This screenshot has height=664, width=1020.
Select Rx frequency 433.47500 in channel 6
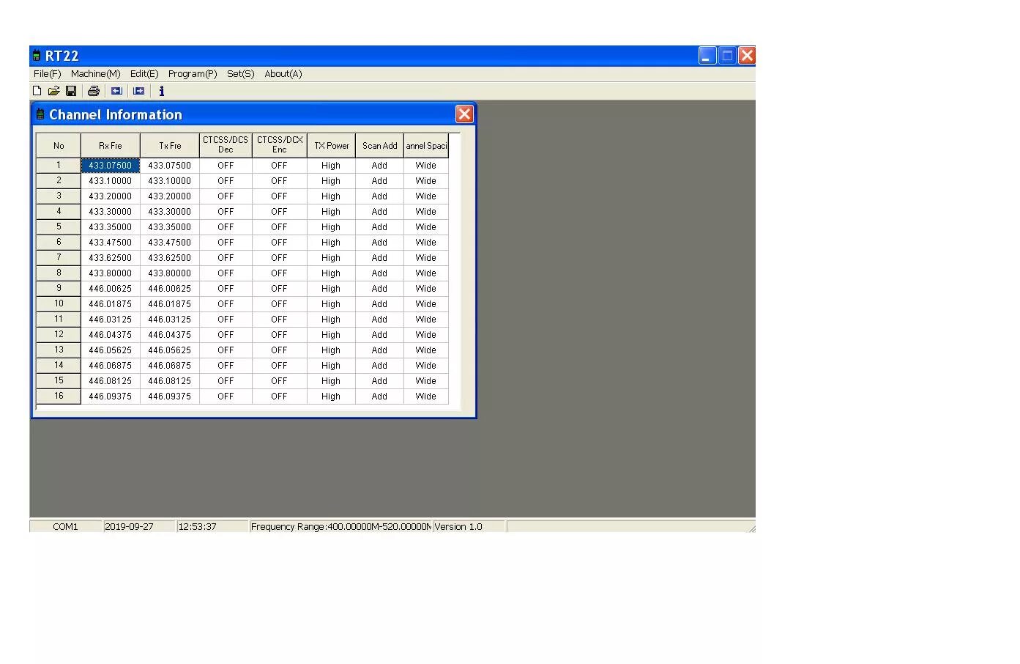[x=111, y=243]
